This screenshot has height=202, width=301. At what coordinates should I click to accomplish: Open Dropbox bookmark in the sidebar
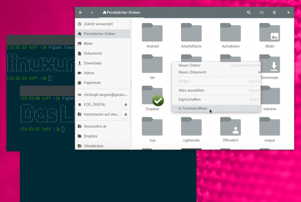tap(103, 136)
